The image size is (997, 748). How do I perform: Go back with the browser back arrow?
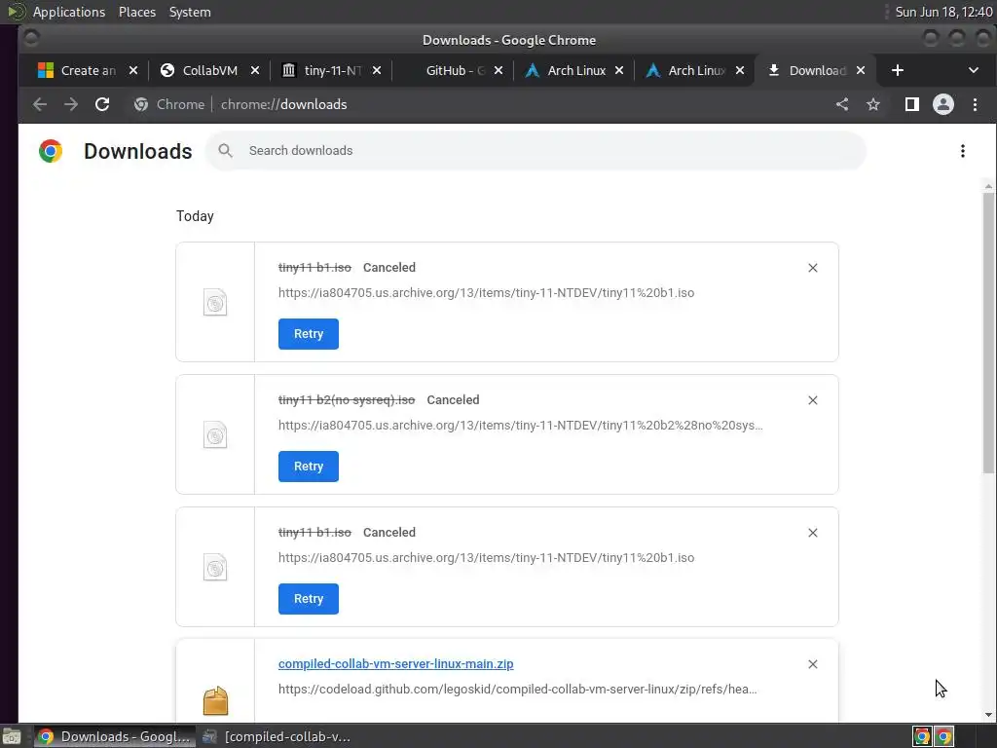pyautogui.click(x=39, y=104)
